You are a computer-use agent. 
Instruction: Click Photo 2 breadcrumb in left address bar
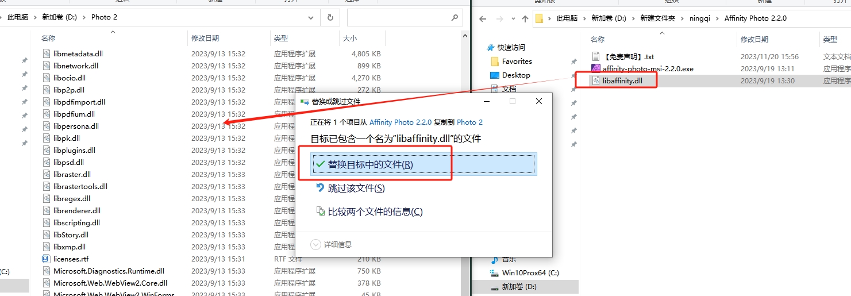tap(104, 17)
